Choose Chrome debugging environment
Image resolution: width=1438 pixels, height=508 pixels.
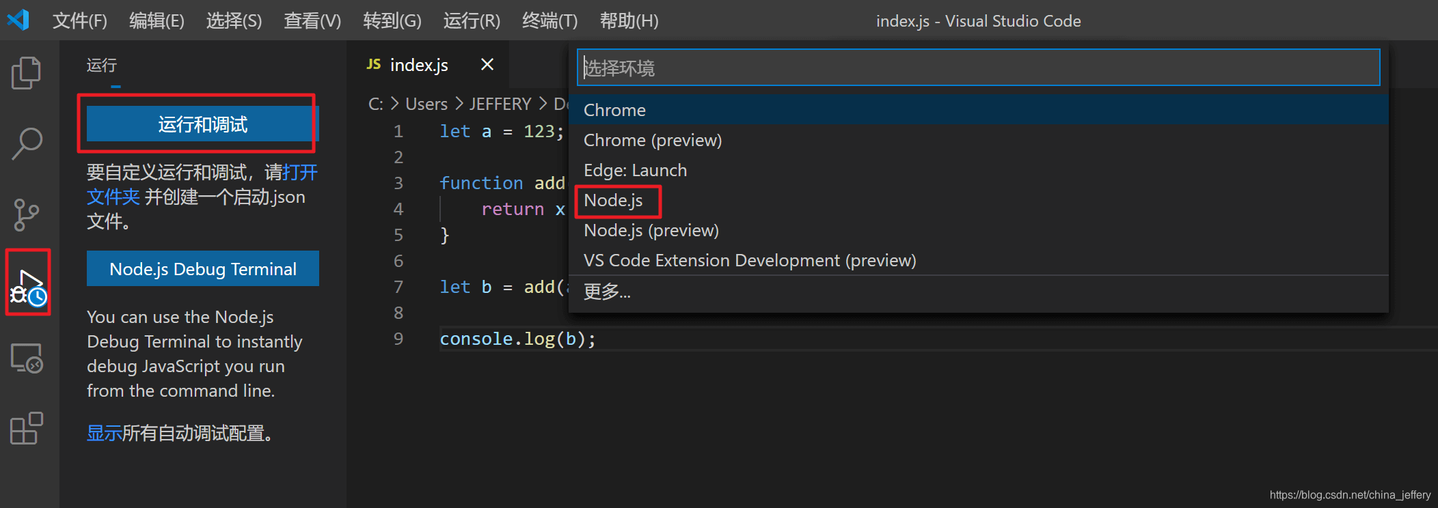pos(614,110)
